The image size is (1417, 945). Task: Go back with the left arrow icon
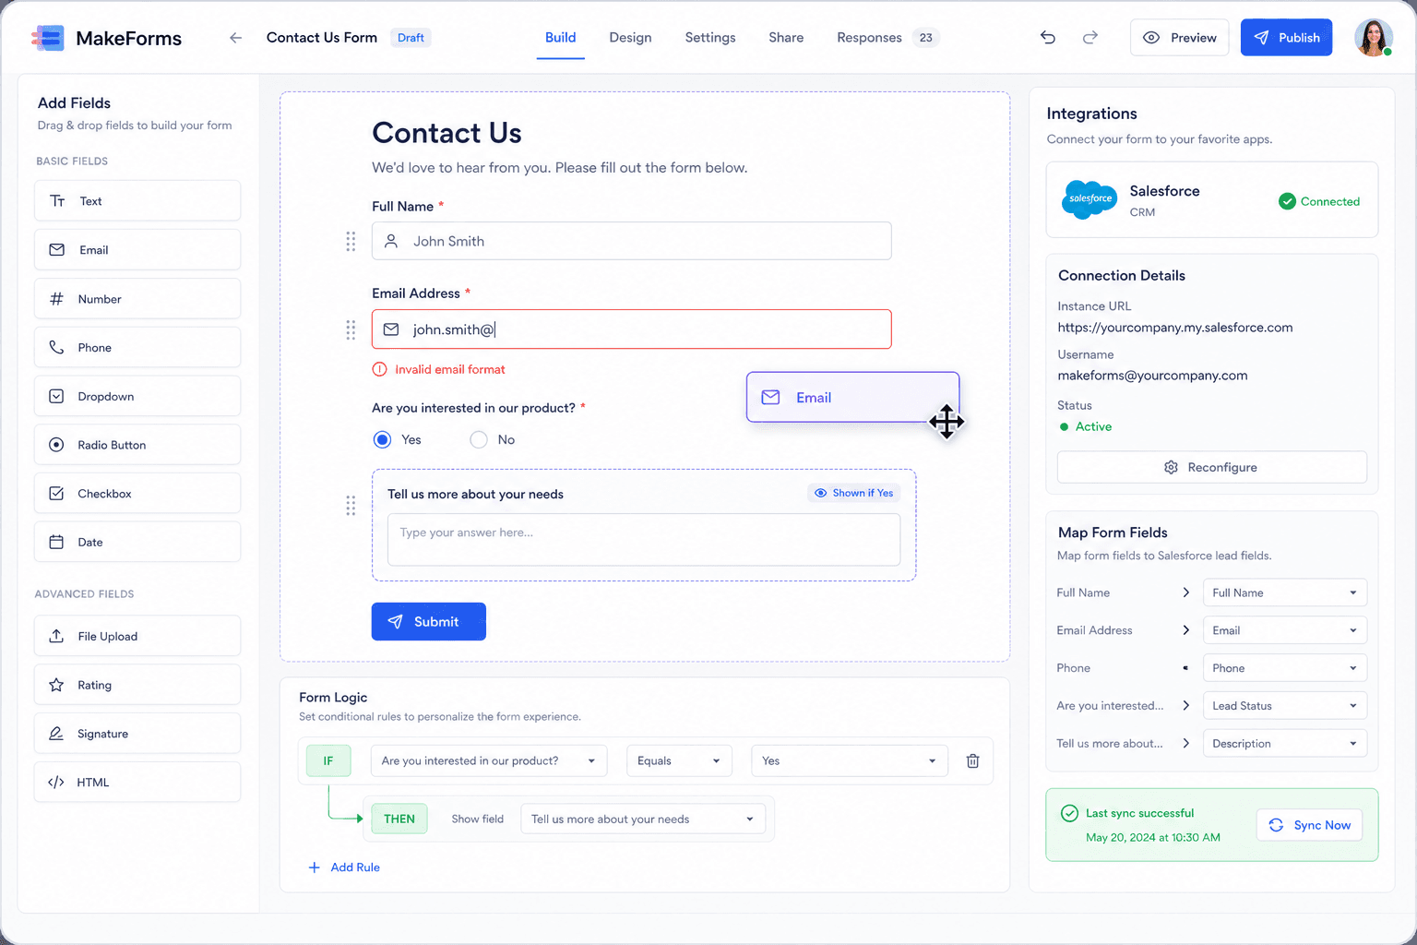tap(235, 38)
